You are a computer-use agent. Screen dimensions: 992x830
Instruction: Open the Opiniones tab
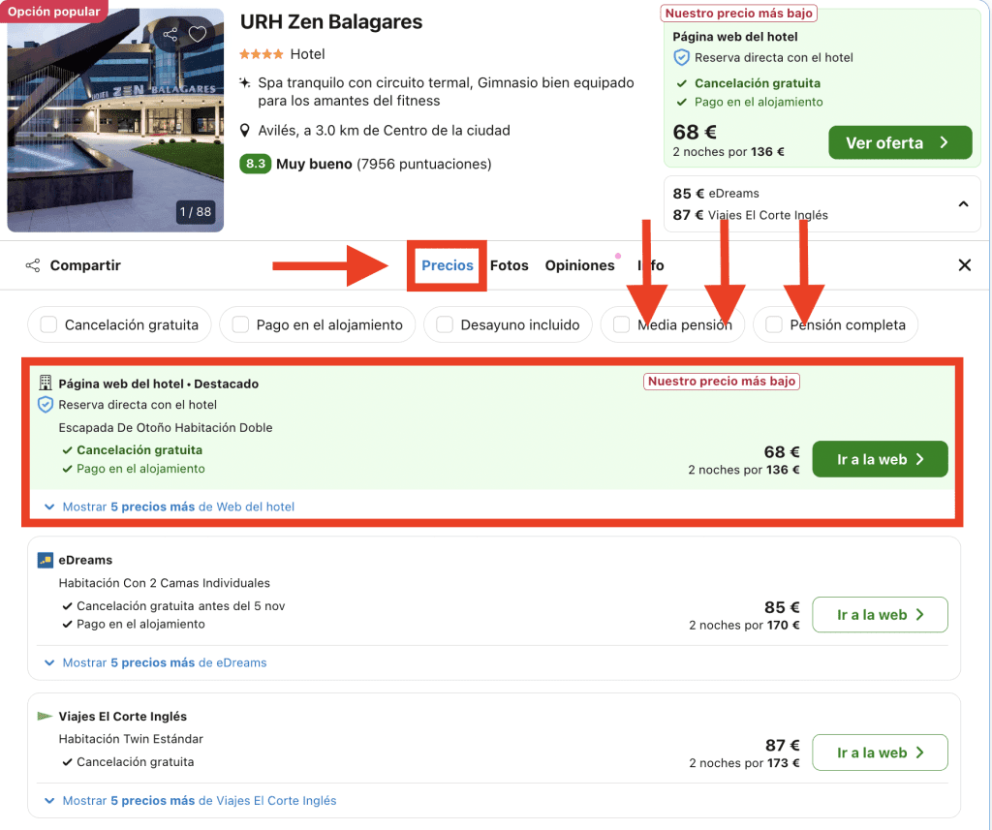579,265
